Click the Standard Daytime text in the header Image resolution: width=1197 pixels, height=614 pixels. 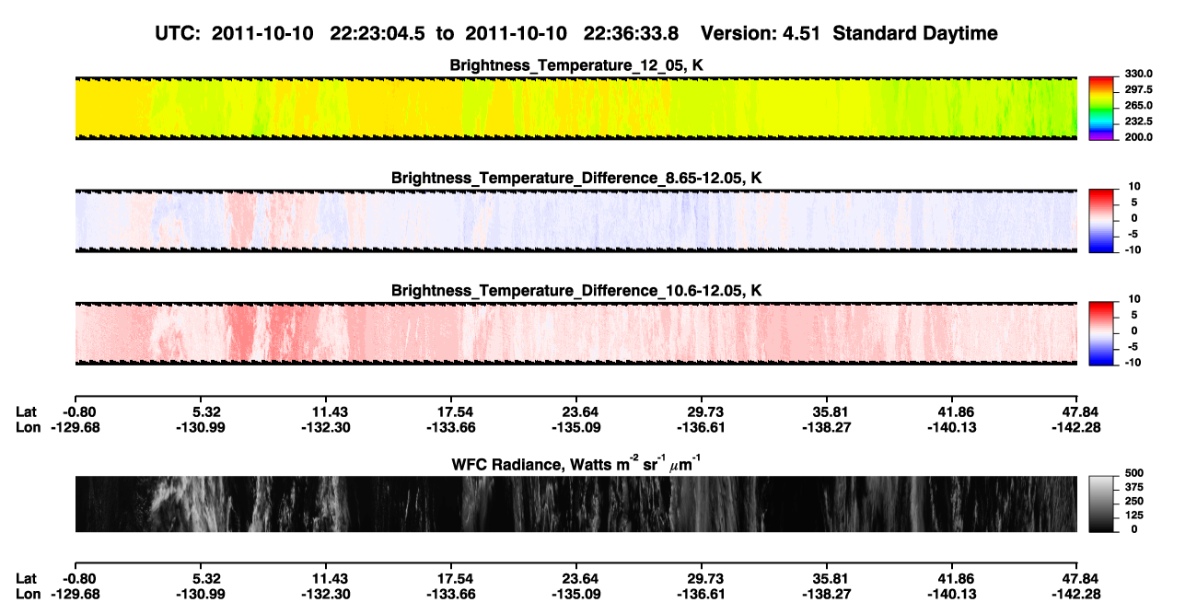tap(916, 33)
